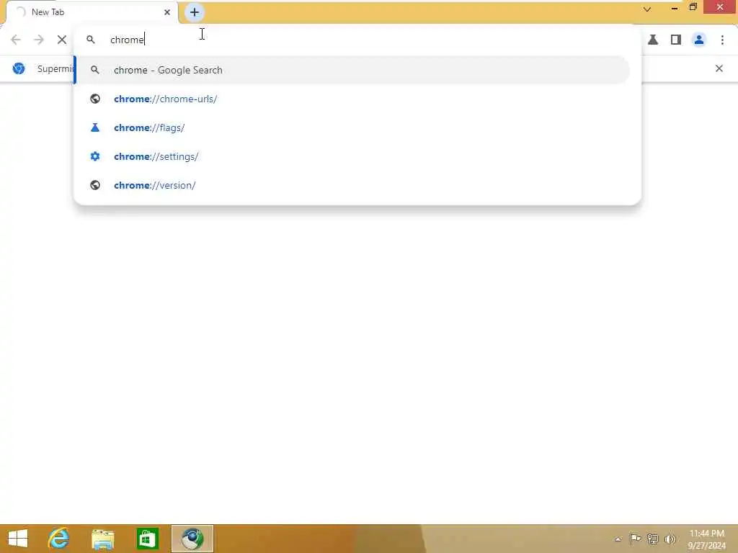Go forward with the forward arrow
The height and width of the screenshot is (553, 738).
point(39,40)
